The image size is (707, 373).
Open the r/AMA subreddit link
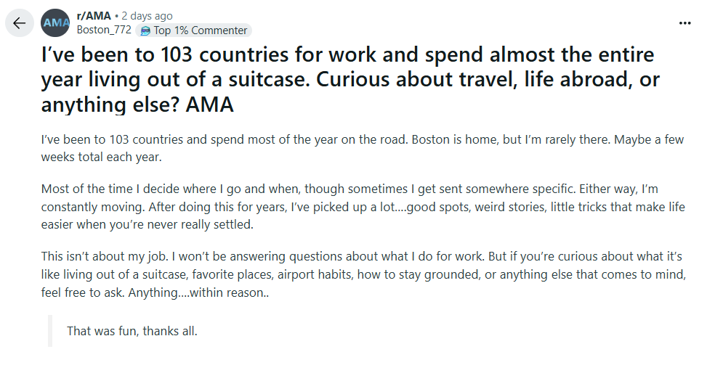pyautogui.click(x=94, y=16)
